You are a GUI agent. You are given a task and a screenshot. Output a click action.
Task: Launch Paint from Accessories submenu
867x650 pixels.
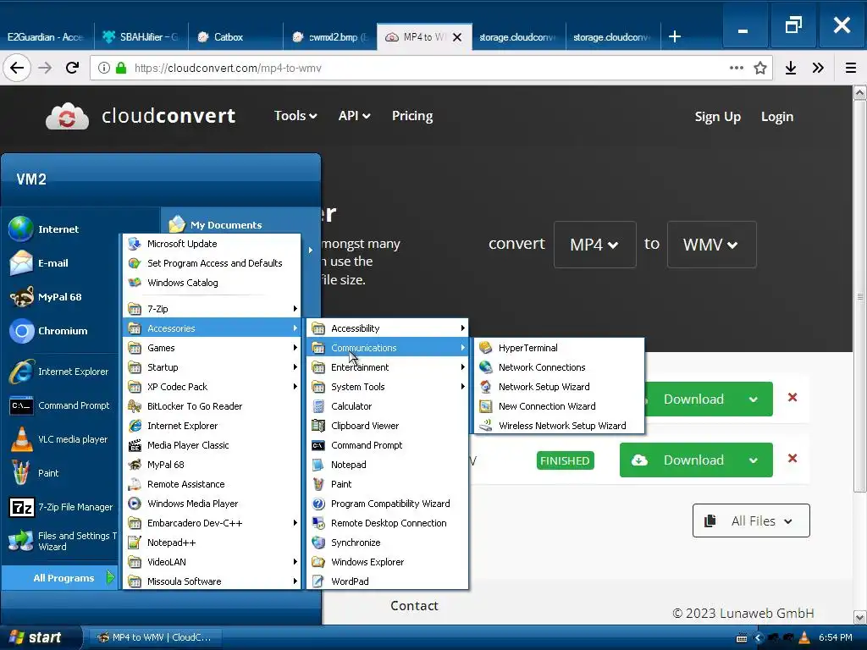387,483
